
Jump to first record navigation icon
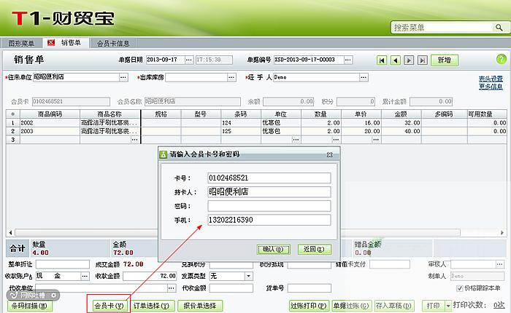pyautogui.click(x=382, y=60)
